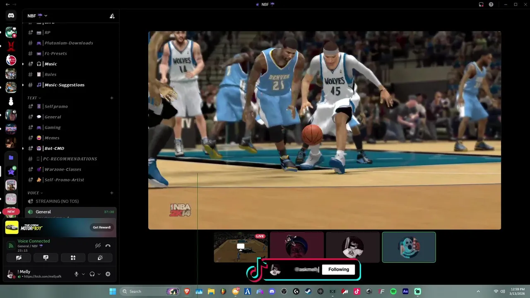Open the red NBA logo server
Image resolution: width=530 pixels, height=298 pixels.
11,60
